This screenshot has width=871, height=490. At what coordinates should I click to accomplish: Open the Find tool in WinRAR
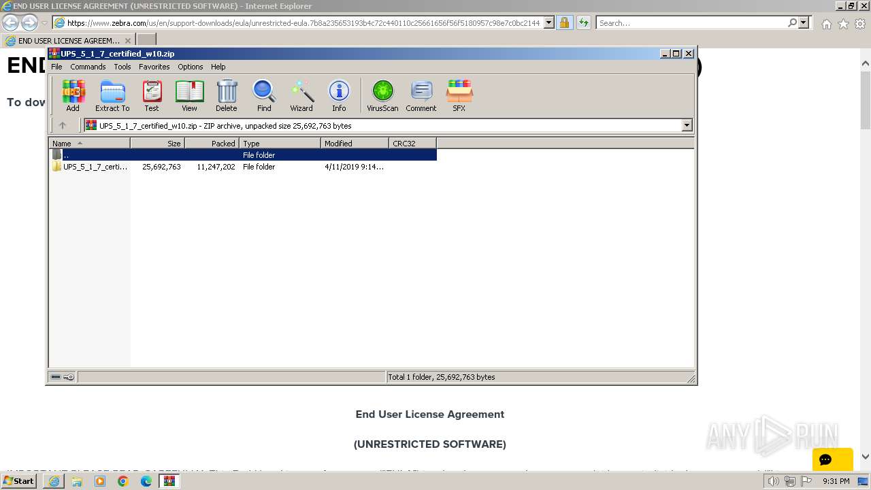(264, 95)
